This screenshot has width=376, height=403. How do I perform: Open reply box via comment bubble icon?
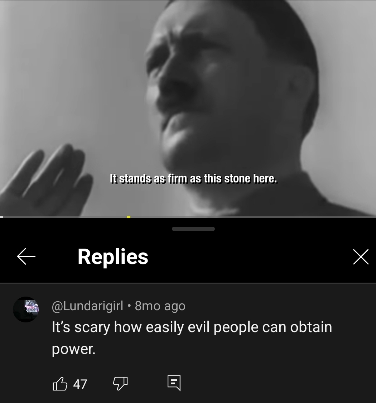(x=174, y=383)
